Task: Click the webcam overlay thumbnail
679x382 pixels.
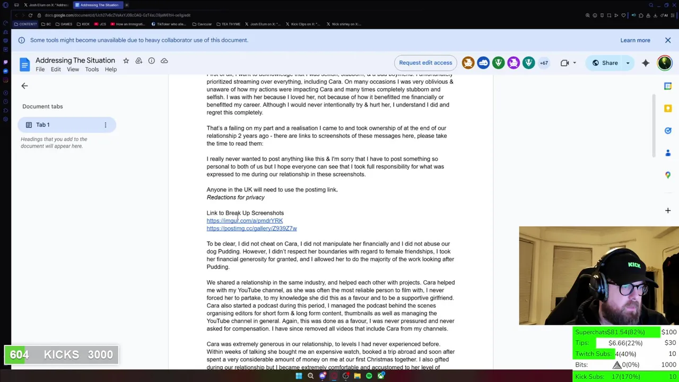Action: (x=599, y=275)
